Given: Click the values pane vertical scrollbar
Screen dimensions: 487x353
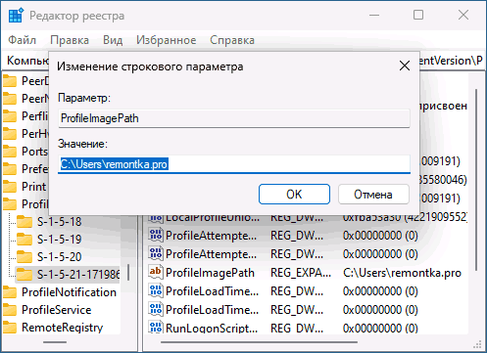Looking at the screenshot, I should [476, 179].
